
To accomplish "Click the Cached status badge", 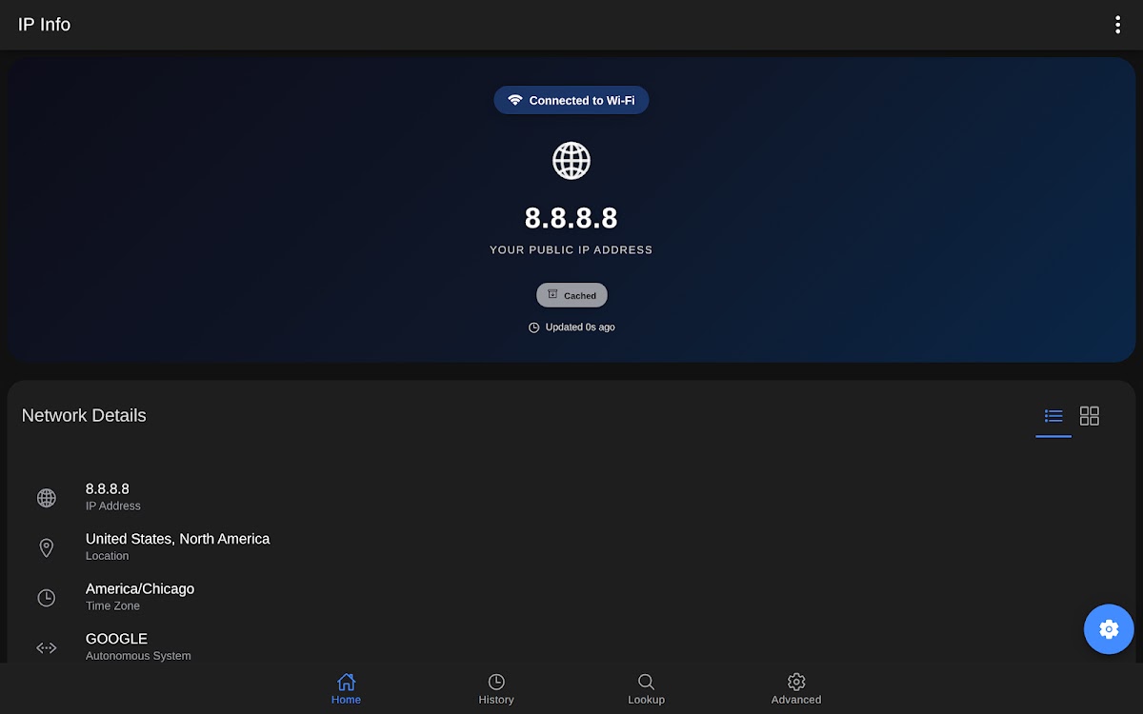I will (571, 295).
